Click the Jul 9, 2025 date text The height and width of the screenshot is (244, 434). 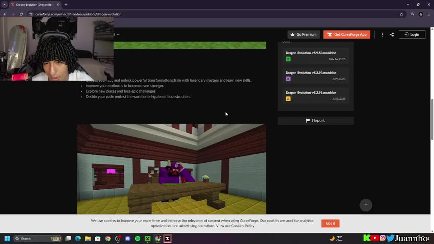pyautogui.click(x=339, y=79)
